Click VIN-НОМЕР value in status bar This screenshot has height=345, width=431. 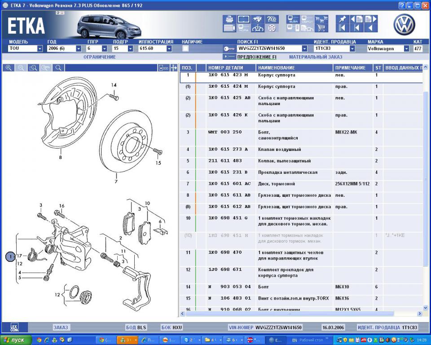click(278, 327)
